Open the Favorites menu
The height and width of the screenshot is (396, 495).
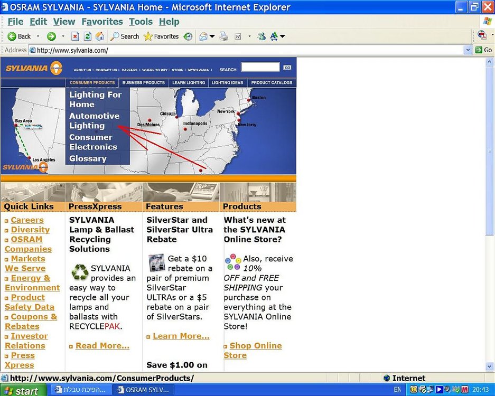point(102,22)
